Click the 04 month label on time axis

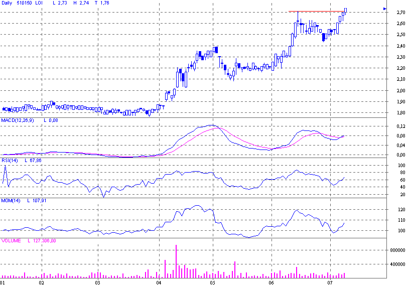pos(159,283)
